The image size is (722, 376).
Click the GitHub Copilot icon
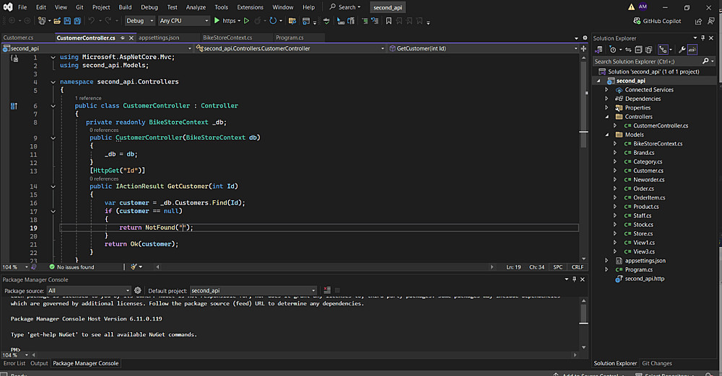click(x=637, y=21)
